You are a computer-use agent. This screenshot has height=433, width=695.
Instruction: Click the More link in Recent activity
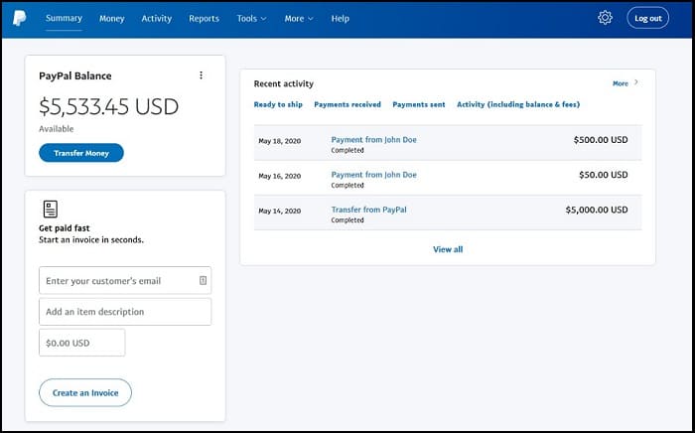coord(621,83)
